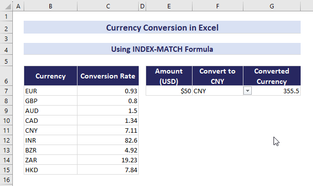Click the 'Currency' table header cell
Viewport: 313px width, 186px height.
tap(50, 76)
